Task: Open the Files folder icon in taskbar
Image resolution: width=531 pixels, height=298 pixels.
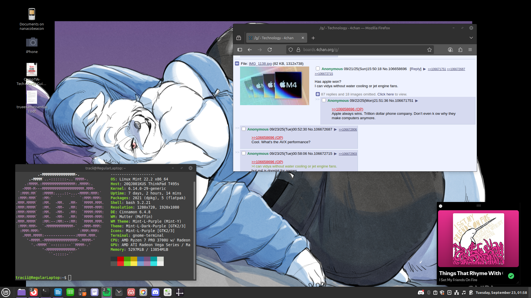Action: tap(21, 292)
